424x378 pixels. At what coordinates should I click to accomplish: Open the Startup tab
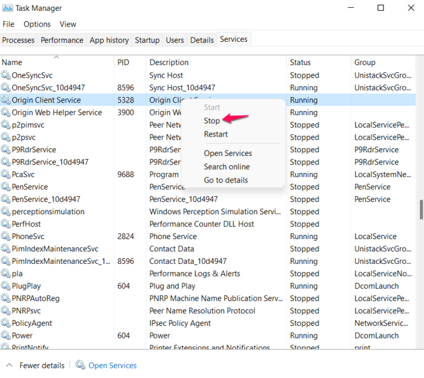tap(147, 40)
